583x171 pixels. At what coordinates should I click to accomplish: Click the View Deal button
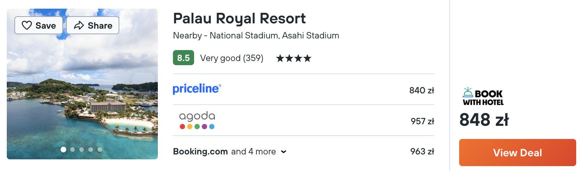coord(518,153)
